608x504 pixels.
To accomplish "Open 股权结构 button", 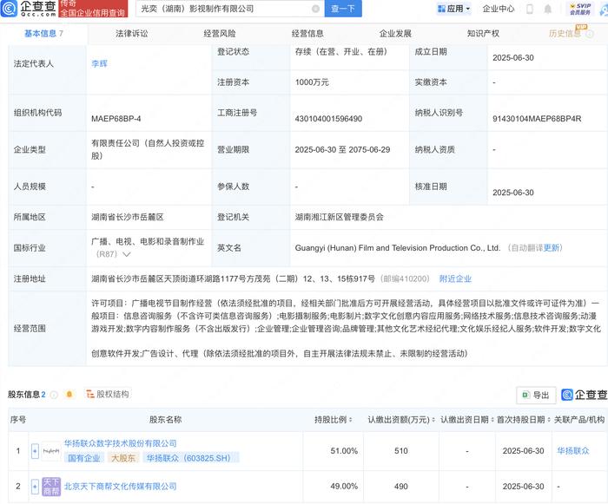I will pyautogui.click(x=108, y=395).
